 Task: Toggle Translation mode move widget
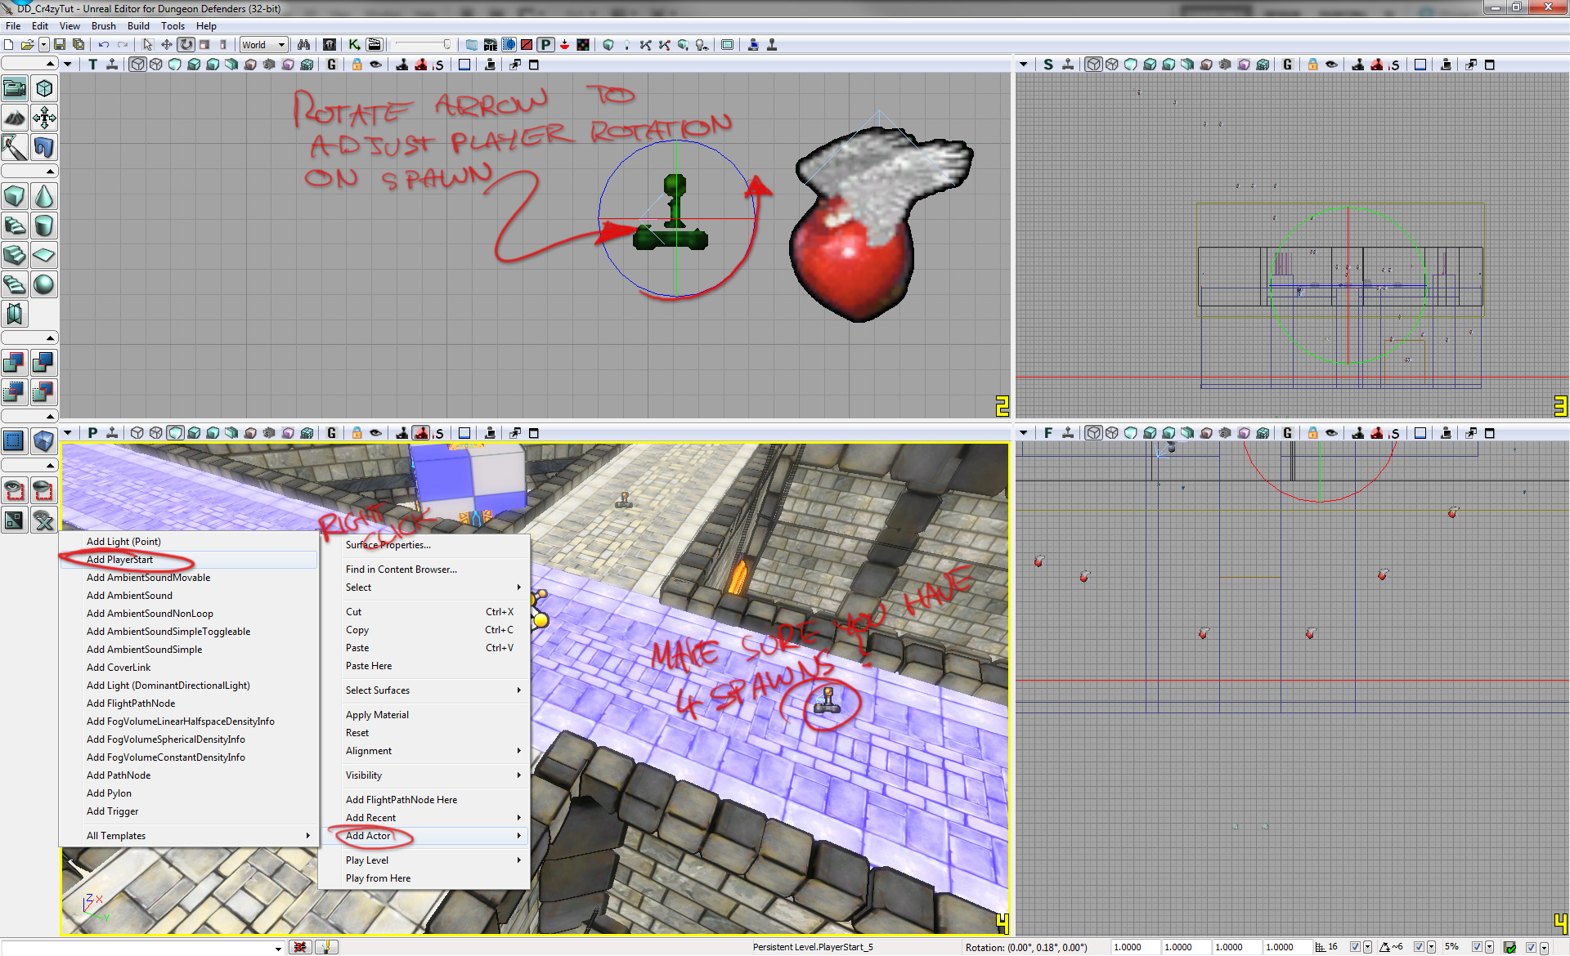(167, 45)
